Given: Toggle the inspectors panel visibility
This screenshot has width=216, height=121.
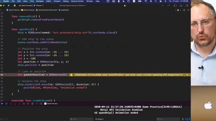Looking at the screenshot, I should [x=187, y=6].
